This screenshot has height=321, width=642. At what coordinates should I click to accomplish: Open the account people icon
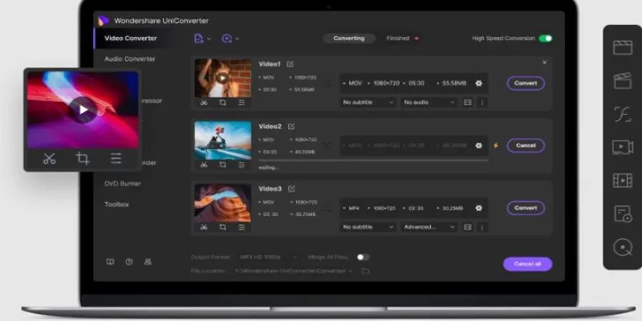point(148,262)
